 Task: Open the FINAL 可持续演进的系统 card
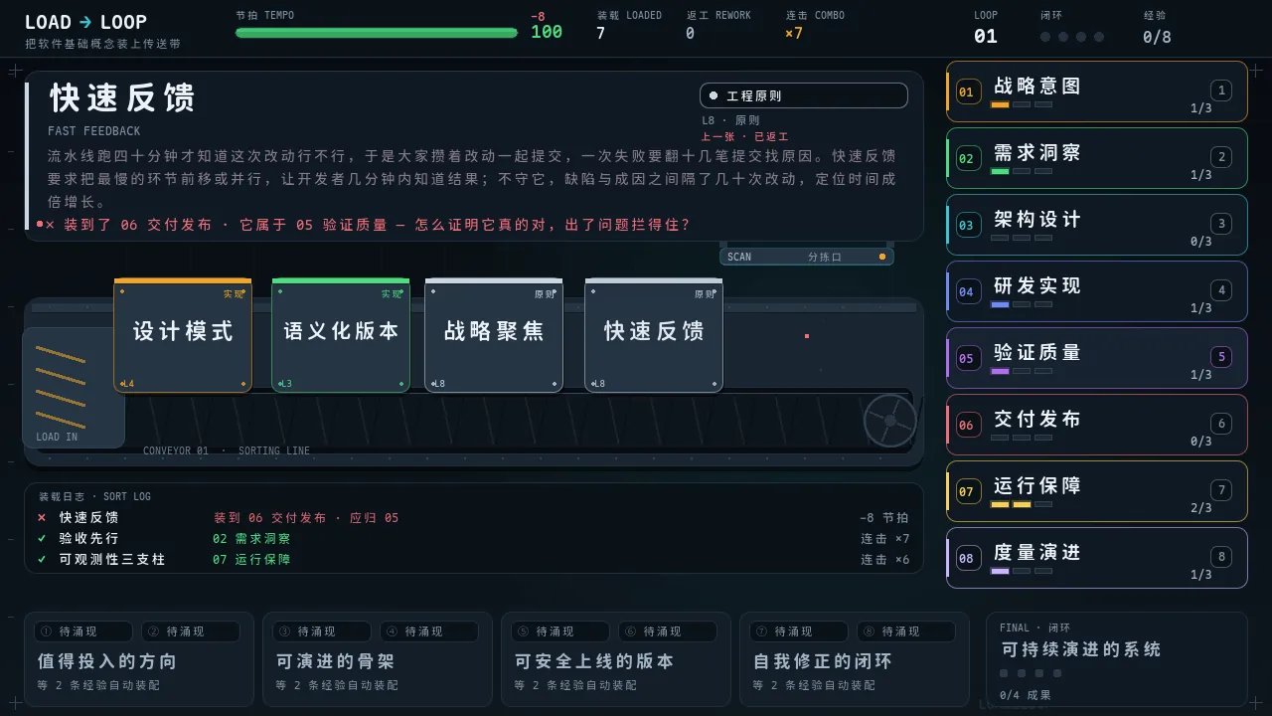(1117, 658)
